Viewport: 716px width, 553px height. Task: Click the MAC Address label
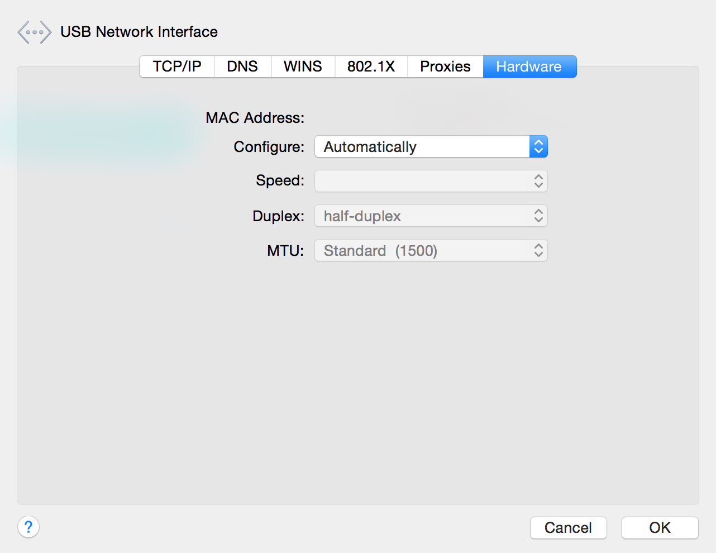coord(255,118)
